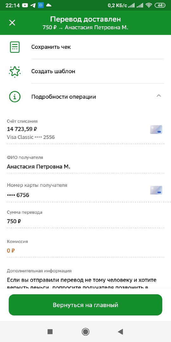
Task: Tap the info icon beside Подробности операции
Action: click(15, 97)
